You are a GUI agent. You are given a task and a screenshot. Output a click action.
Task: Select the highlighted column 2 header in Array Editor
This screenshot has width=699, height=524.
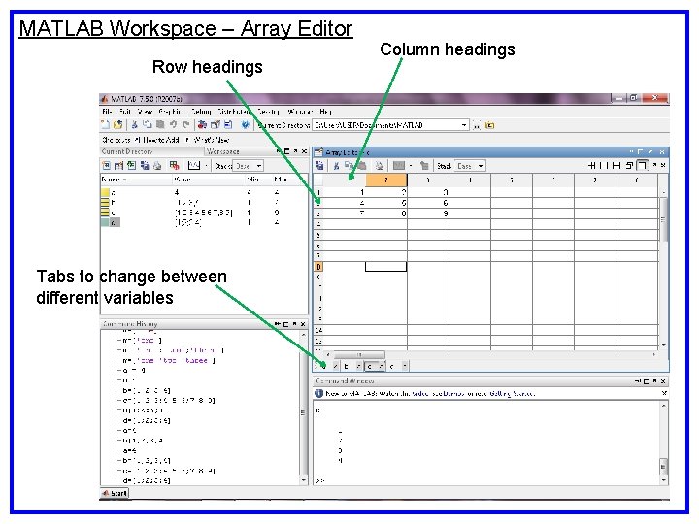[386, 180]
